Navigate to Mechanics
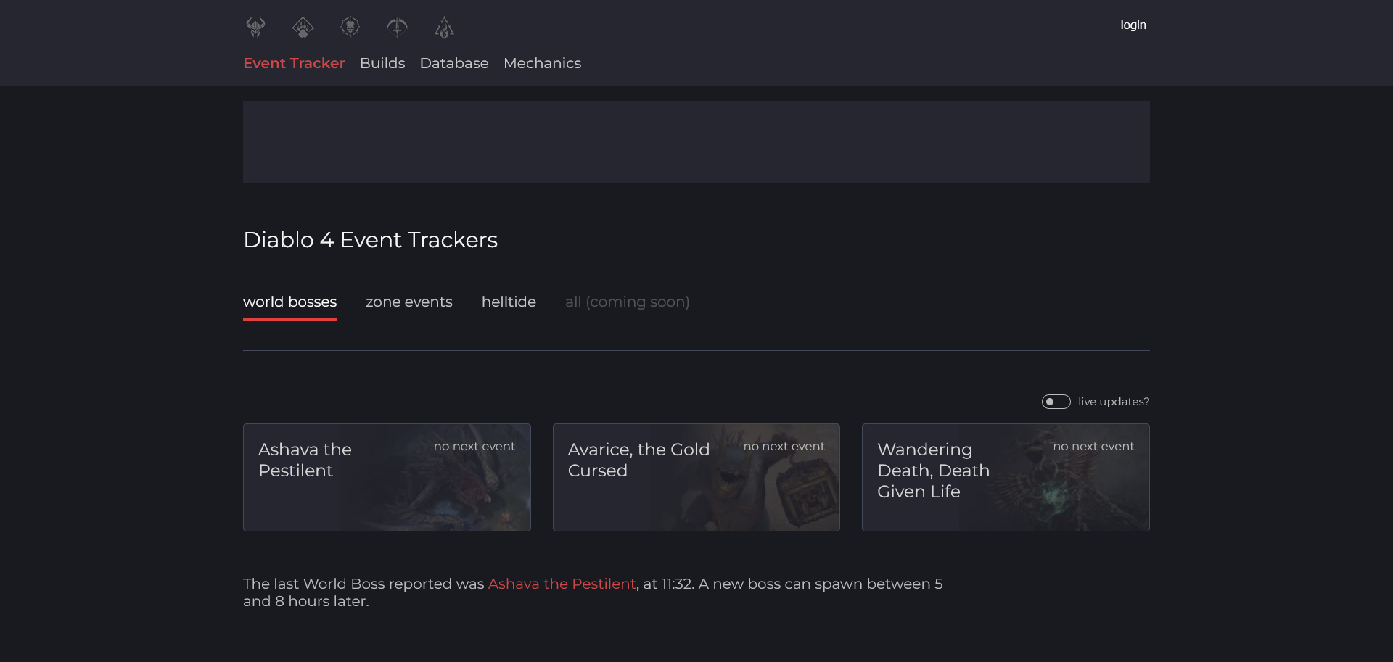This screenshot has height=662, width=1393. tap(542, 63)
